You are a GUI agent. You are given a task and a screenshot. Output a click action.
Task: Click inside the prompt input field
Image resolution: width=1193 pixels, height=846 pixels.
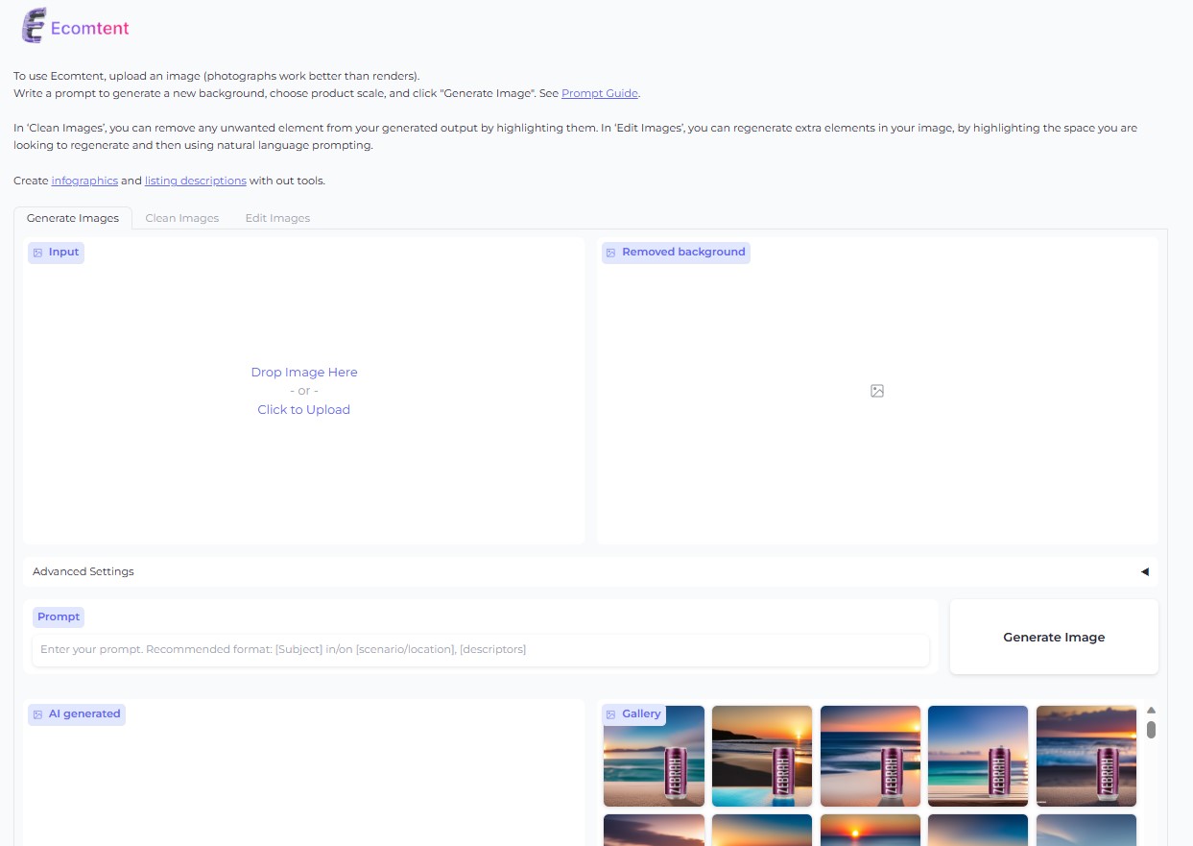pyautogui.click(x=480, y=649)
